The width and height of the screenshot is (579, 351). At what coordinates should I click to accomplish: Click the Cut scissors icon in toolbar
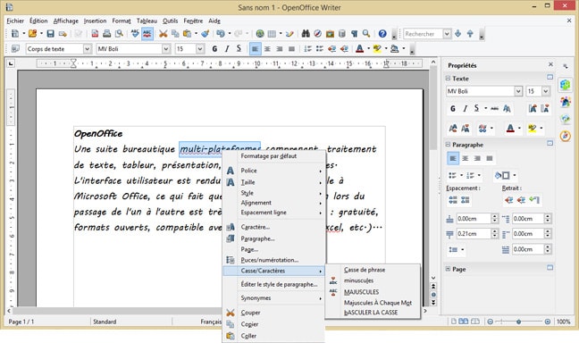[x=163, y=34]
